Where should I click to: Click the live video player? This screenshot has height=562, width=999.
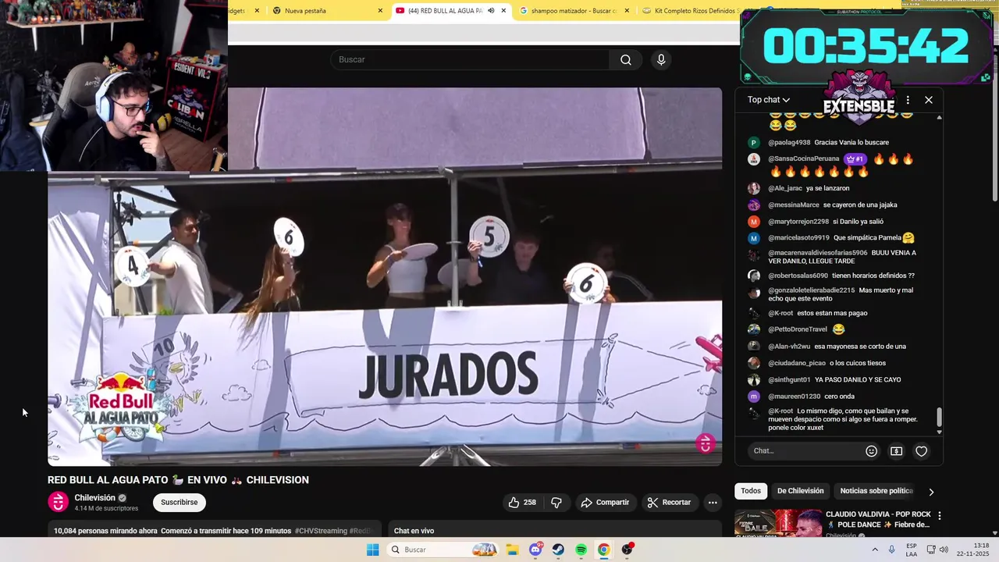point(385,276)
